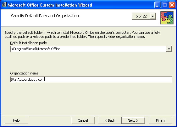Click inside the Default installation path field
Viewport: 177px width, 127px height.
[88, 49]
